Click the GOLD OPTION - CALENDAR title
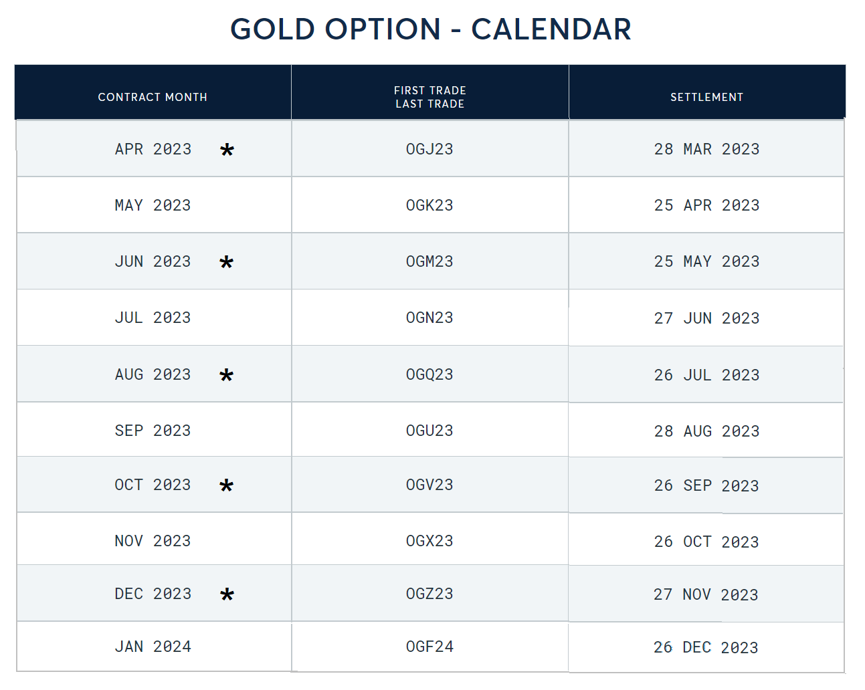The image size is (865, 690). [431, 29]
